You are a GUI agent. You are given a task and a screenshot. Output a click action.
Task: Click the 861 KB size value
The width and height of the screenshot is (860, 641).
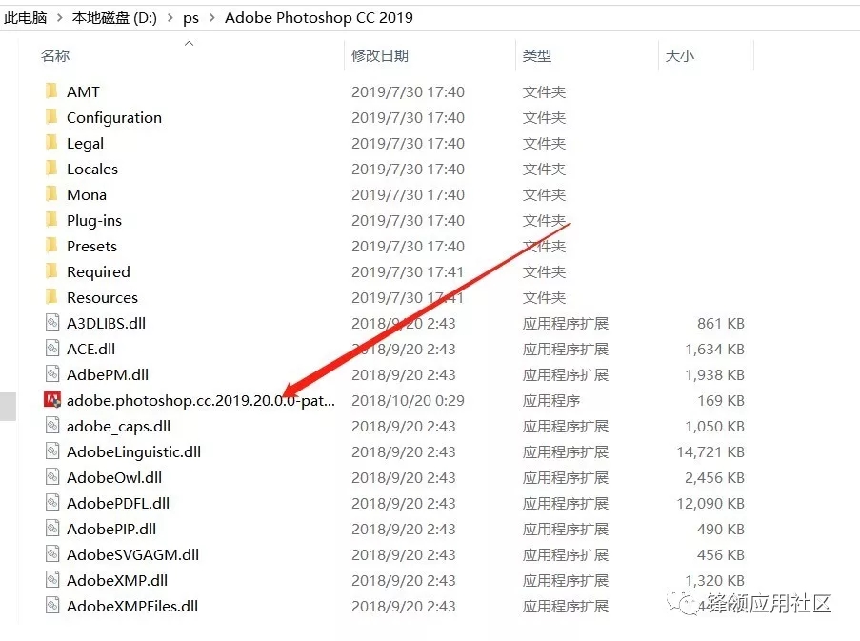coord(721,323)
